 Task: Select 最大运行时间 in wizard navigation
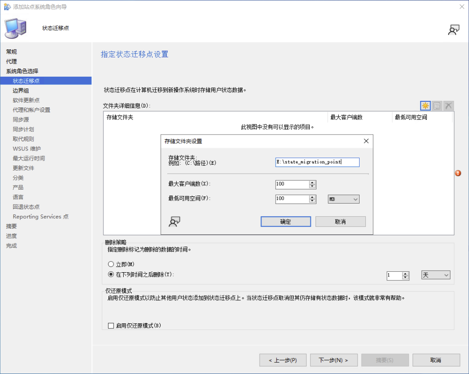click(29, 159)
